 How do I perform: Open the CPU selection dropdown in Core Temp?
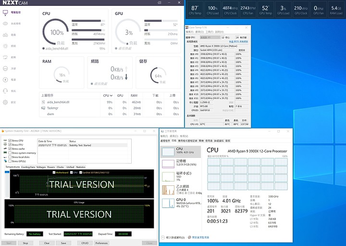tap(210, 38)
